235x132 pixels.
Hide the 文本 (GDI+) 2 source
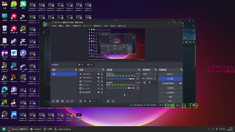[98, 78]
